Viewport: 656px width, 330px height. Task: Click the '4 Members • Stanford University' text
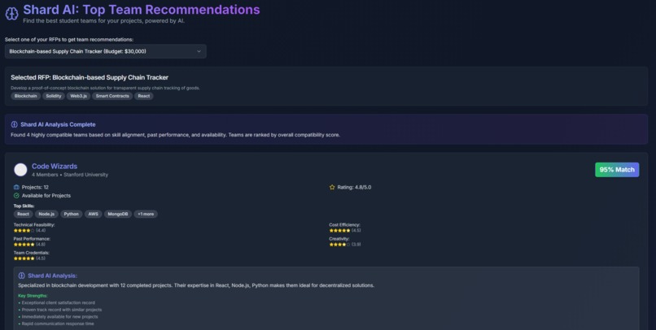(x=70, y=175)
